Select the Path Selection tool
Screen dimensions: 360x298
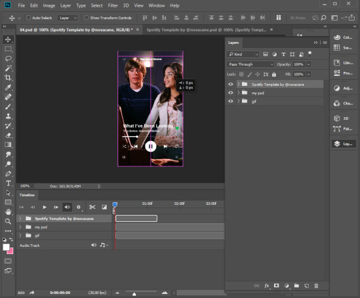[8, 193]
